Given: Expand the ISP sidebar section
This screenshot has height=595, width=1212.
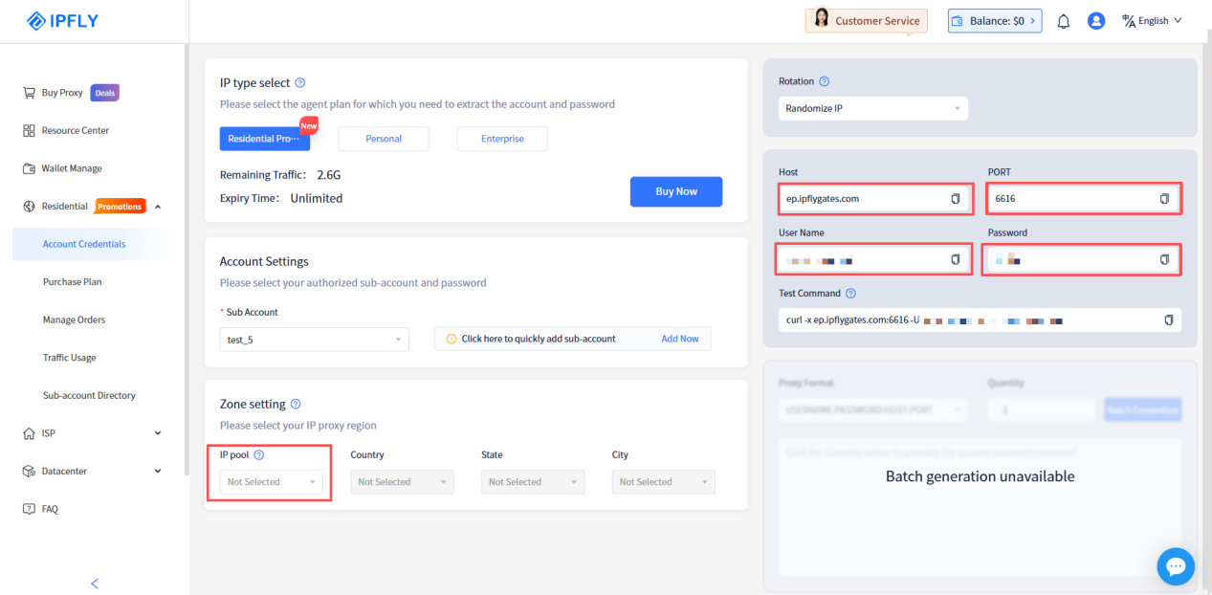Looking at the screenshot, I should coord(158,433).
